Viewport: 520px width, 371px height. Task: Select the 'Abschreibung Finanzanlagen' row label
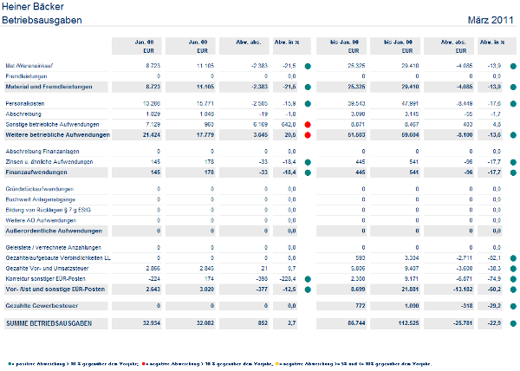point(42,151)
